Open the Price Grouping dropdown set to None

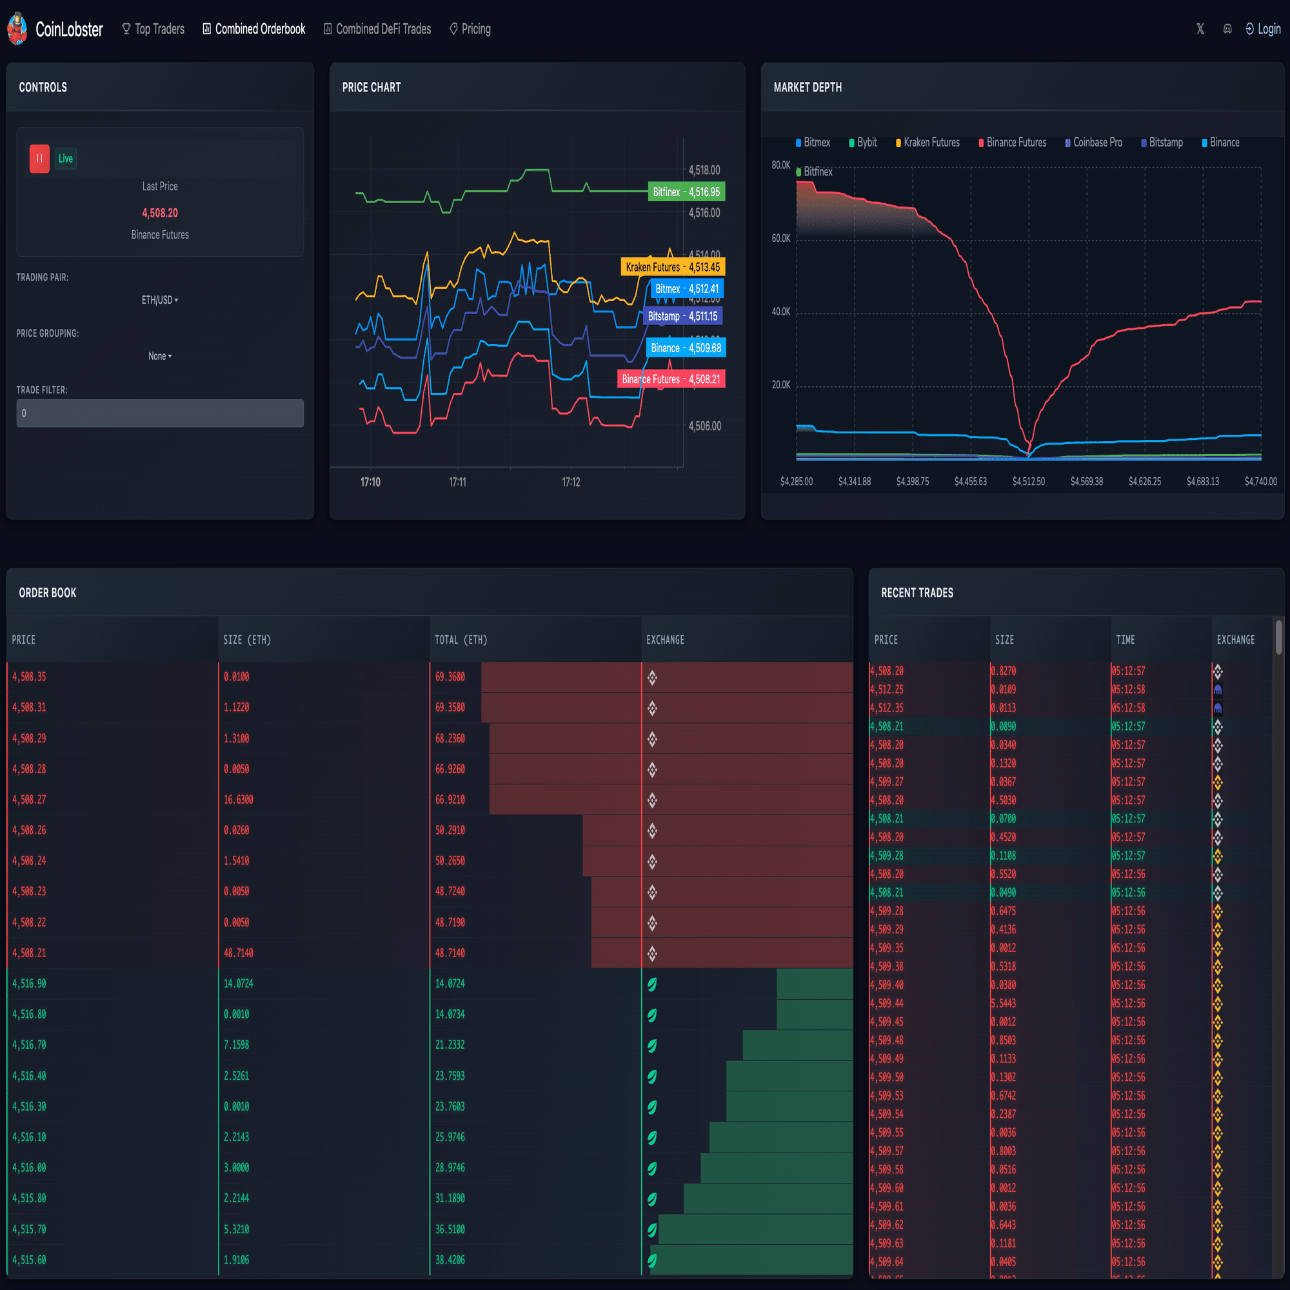(159, 356)
